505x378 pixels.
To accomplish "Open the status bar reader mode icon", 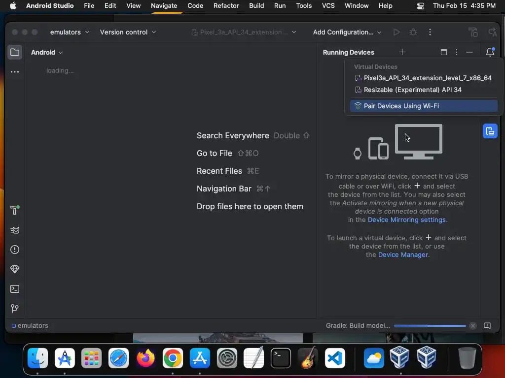I will [x=487, y=326].
